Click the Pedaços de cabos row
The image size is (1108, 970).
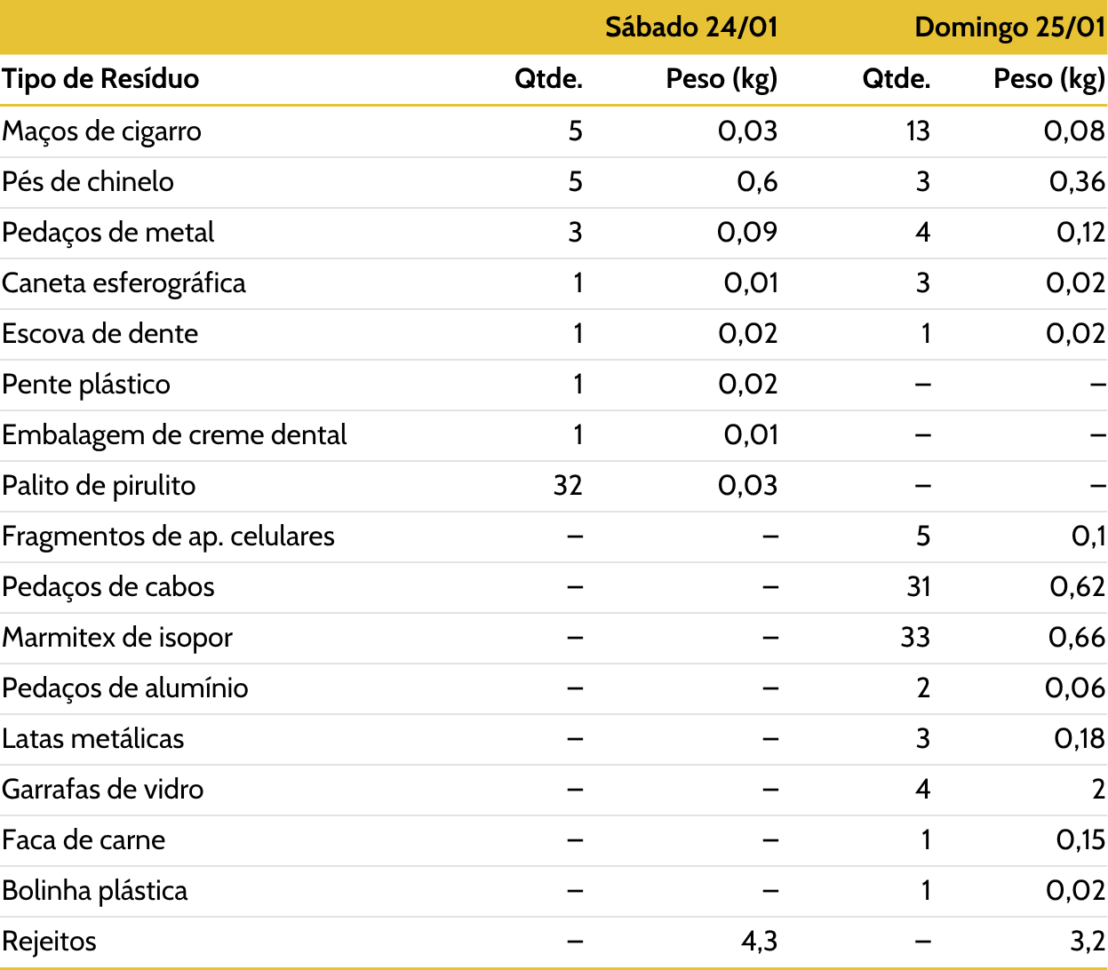point(554,587)
